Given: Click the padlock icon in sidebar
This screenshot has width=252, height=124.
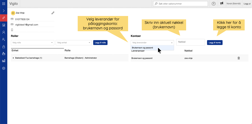Looking at the screenshot, I should (4, 47).
